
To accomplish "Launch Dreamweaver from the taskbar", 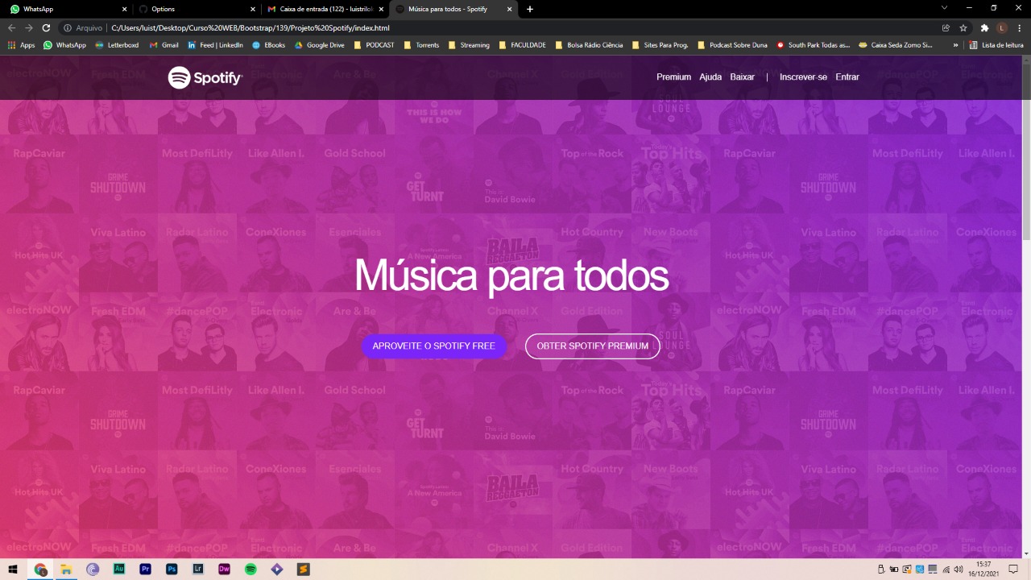I will pyautogui.click(x=224, y=569).
